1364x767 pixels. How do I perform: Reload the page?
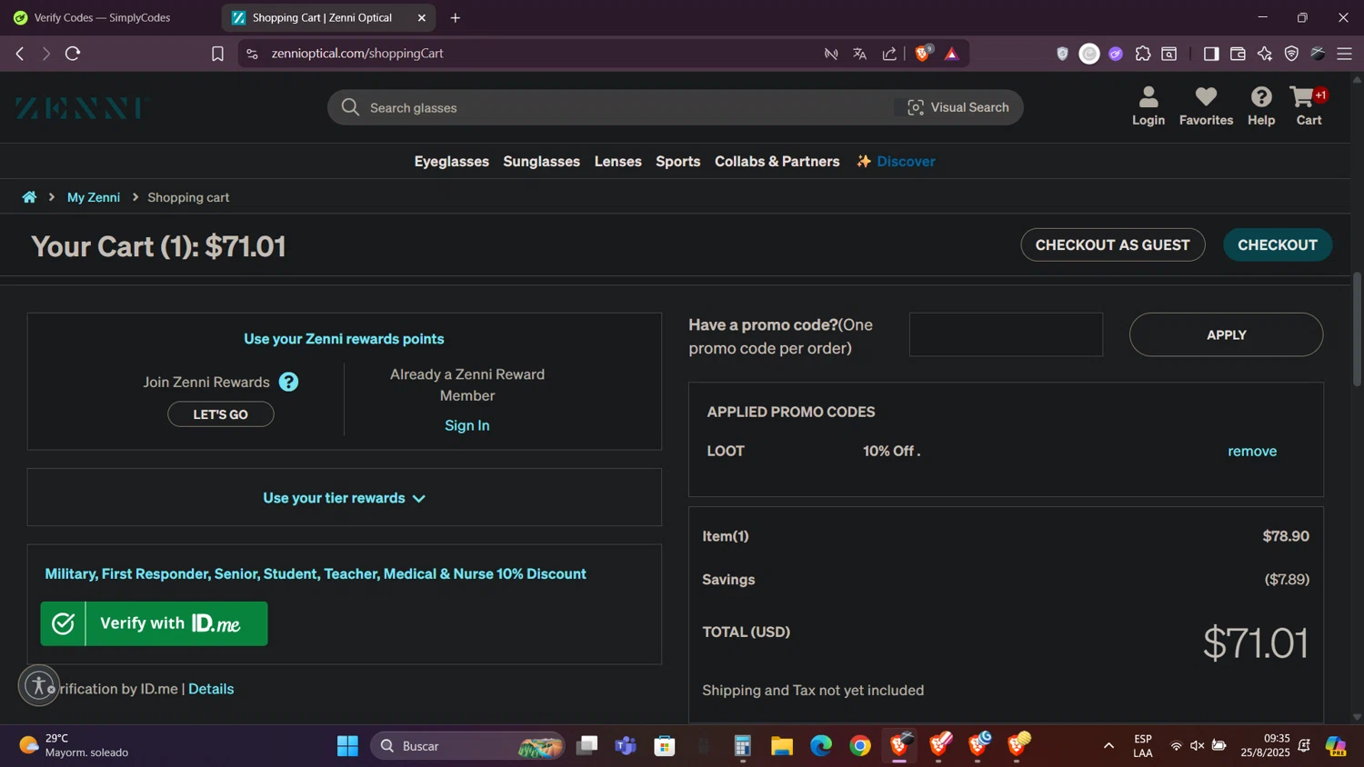73,54
